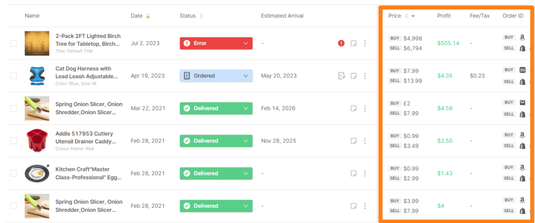Screen dimensions: 535x223
Task: Click note icon on Kitchen Craft Egg row
Action: coord(354,173)
